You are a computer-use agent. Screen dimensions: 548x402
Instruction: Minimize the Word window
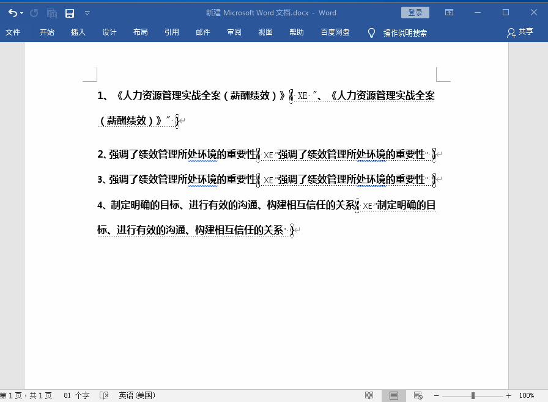(478, 13)
